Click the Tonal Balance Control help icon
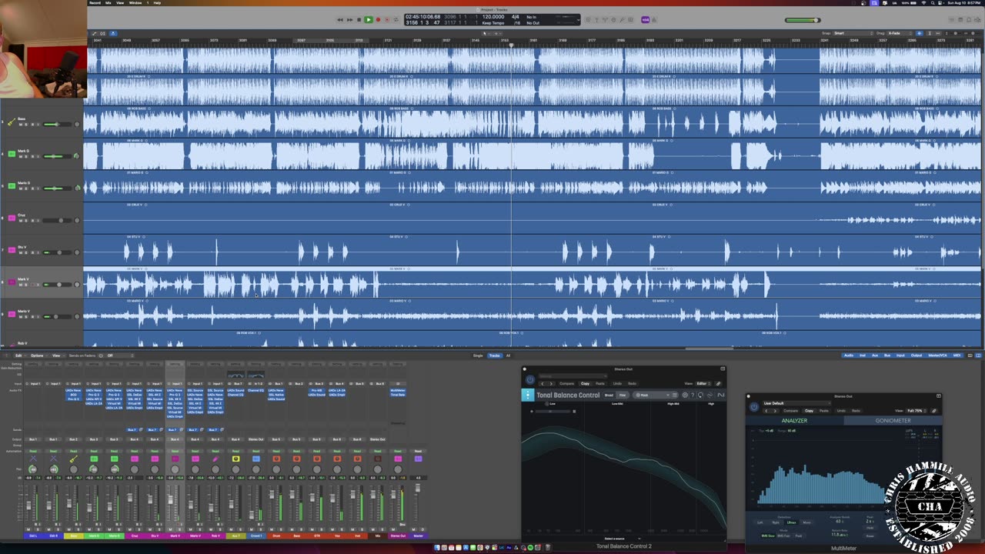Viewport: 985px width, 554px height. tap(693, 395)
